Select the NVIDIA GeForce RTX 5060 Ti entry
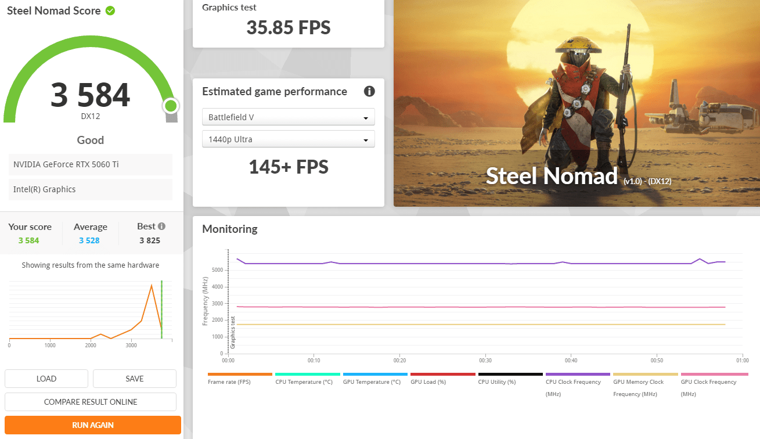 (91, 164)
